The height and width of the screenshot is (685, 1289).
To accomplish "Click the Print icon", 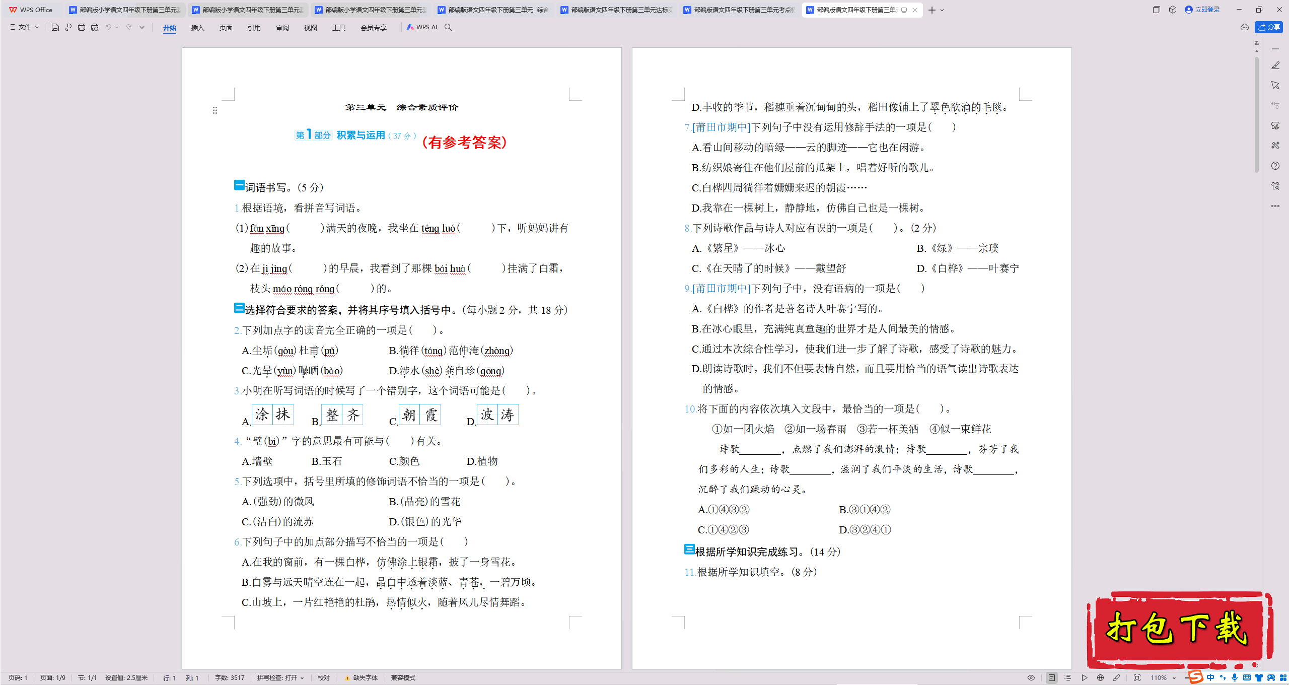I will [x=82, y=27].
